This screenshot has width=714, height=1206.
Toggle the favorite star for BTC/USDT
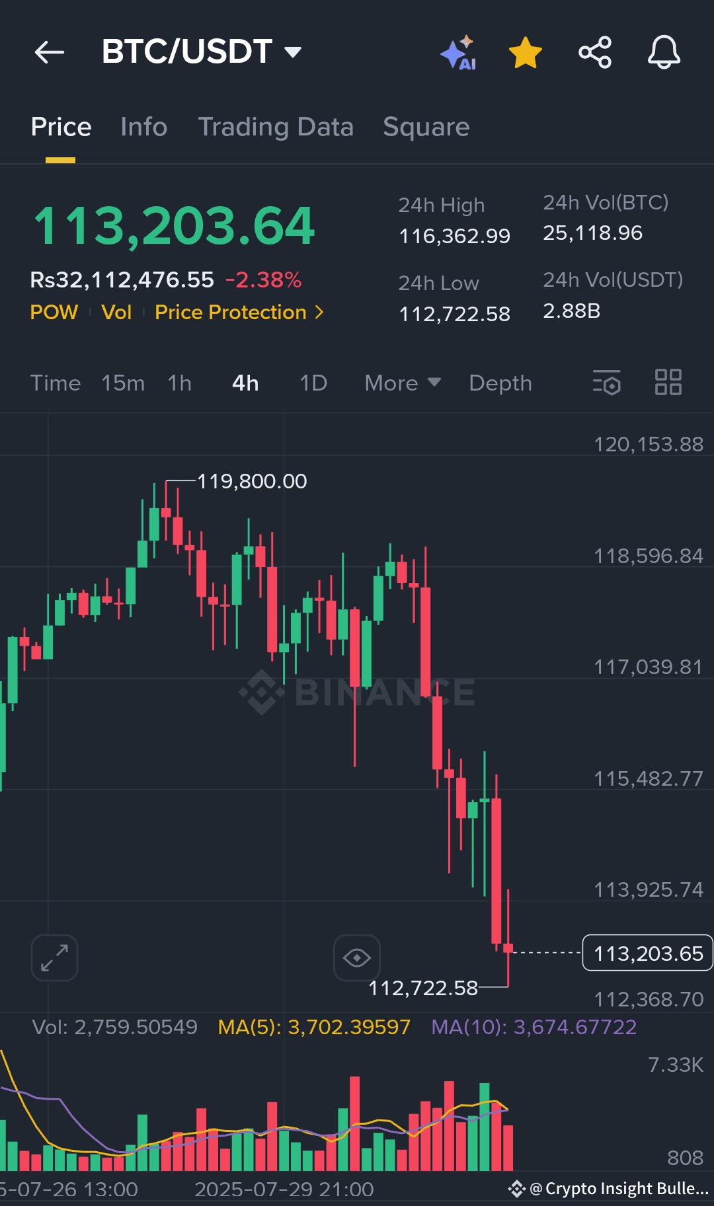click(x=526, y=53)
